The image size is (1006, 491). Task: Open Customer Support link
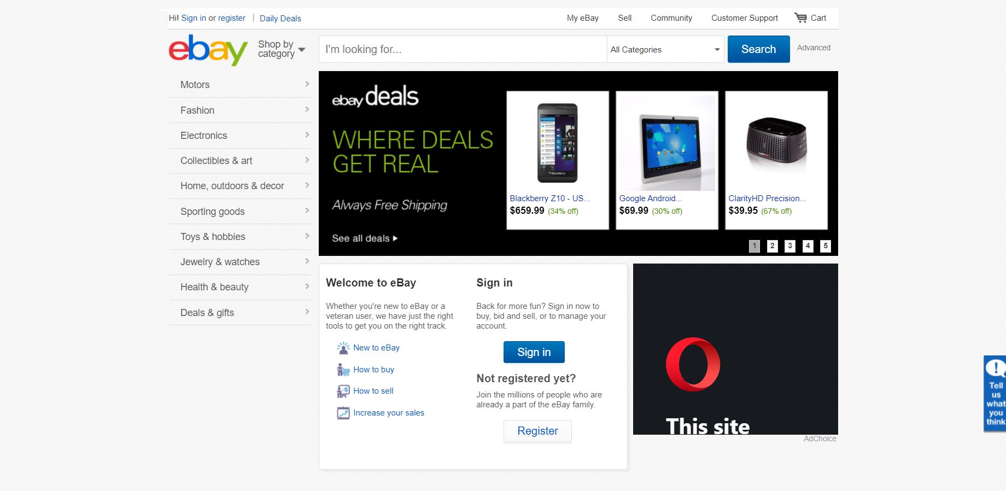(x=745, y=18)
